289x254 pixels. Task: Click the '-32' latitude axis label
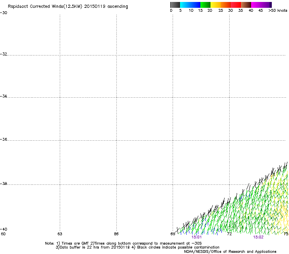click(x=4, y=54)
